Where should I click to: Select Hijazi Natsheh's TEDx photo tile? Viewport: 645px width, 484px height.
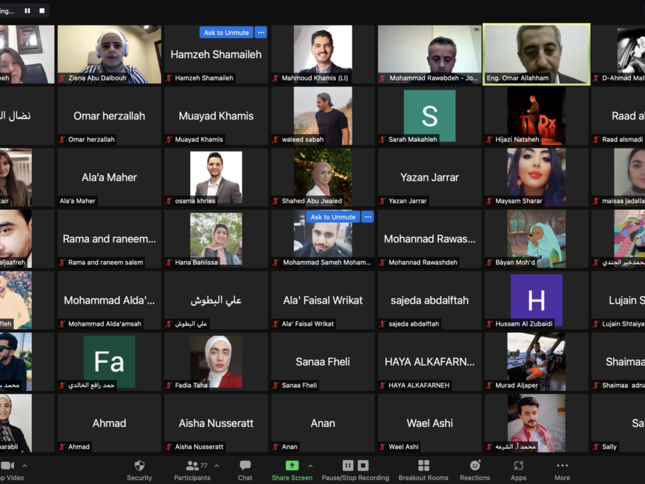(x=537, y=116)
